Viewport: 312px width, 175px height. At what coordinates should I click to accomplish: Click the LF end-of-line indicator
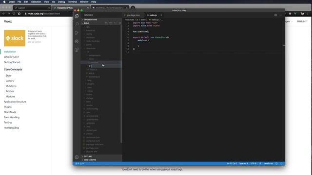tap(260, 164)
